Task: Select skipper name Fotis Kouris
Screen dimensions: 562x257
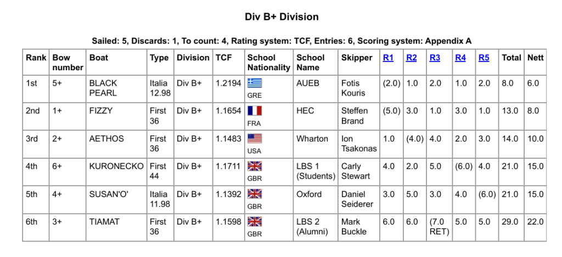Action: tap(353, 88)
